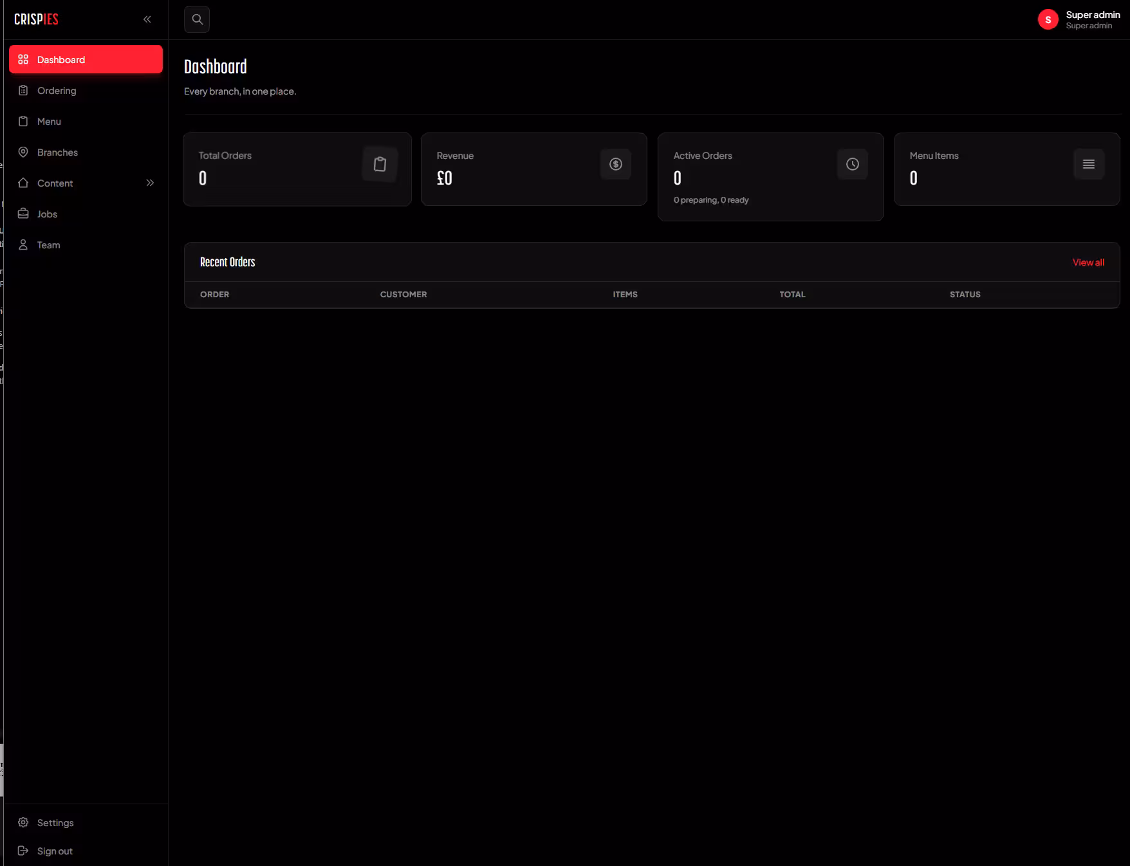Click the Sign out arrow icon
This screenshot has width=1130, height=866.
click(x=23, y=851)
